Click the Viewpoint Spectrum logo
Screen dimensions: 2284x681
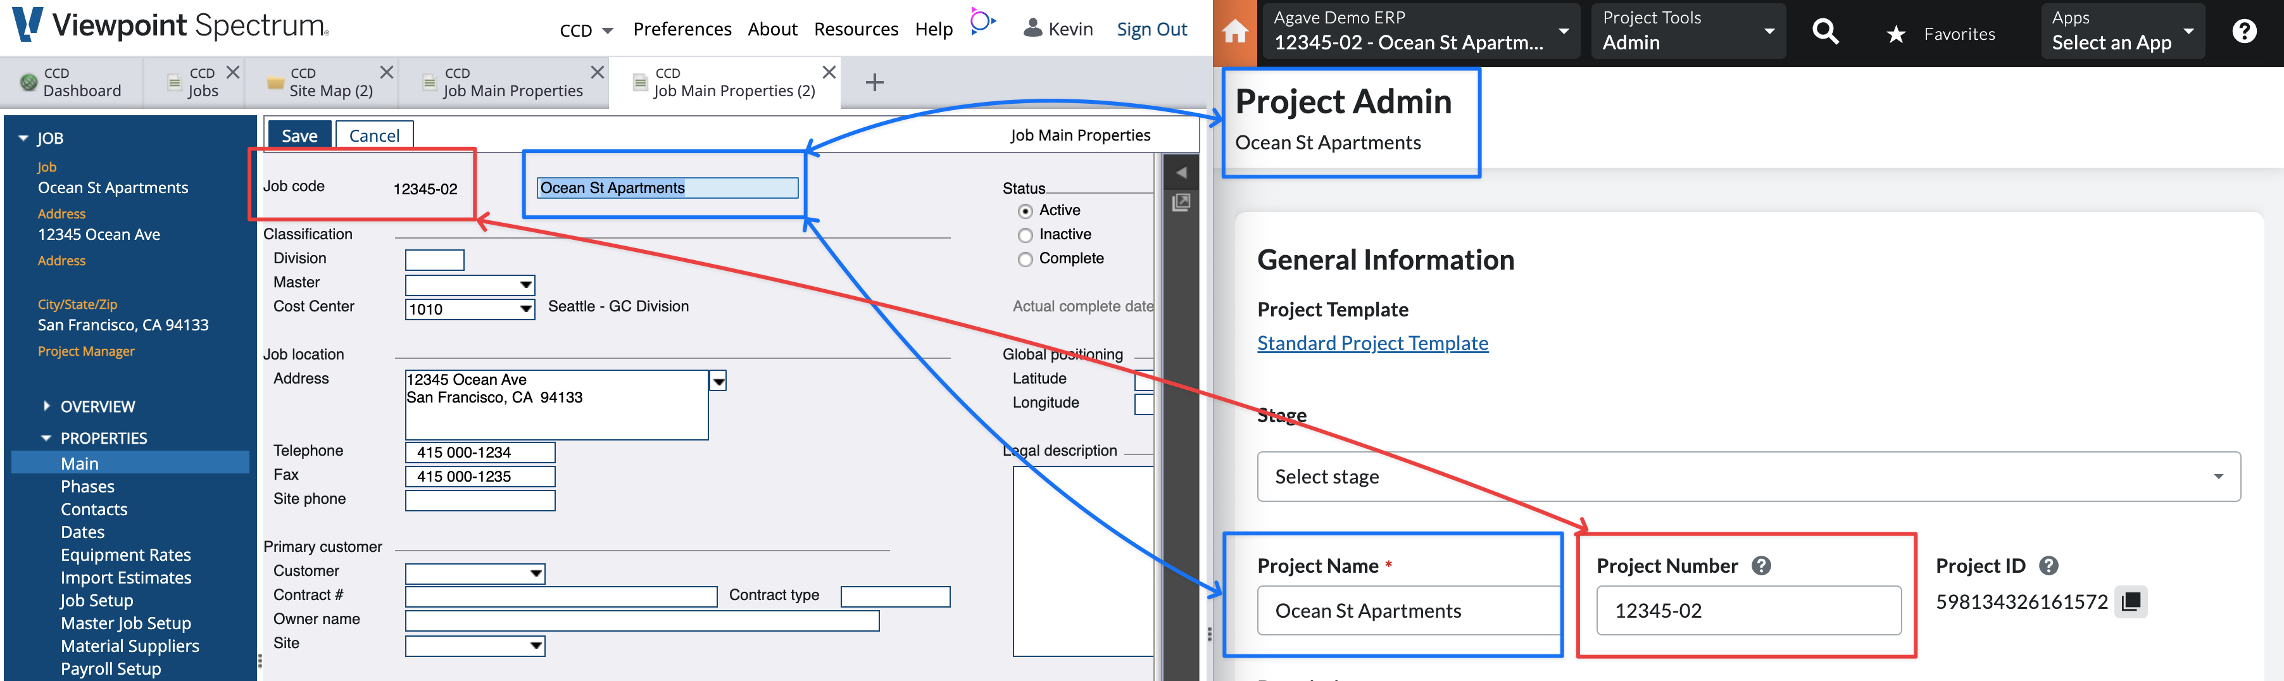(x=171, y=25)
